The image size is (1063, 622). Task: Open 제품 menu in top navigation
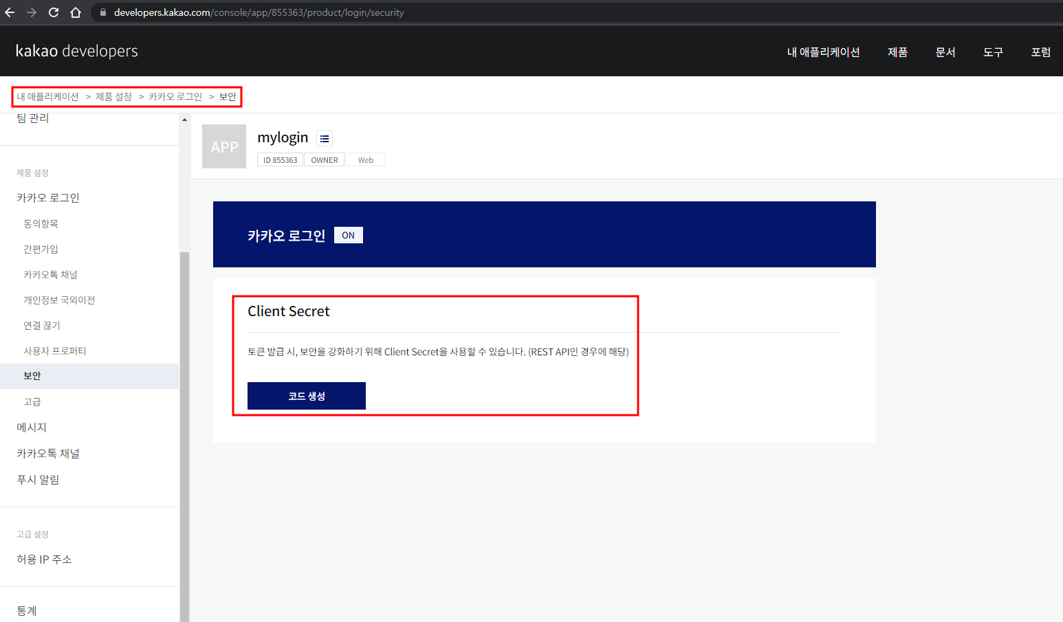897,52
